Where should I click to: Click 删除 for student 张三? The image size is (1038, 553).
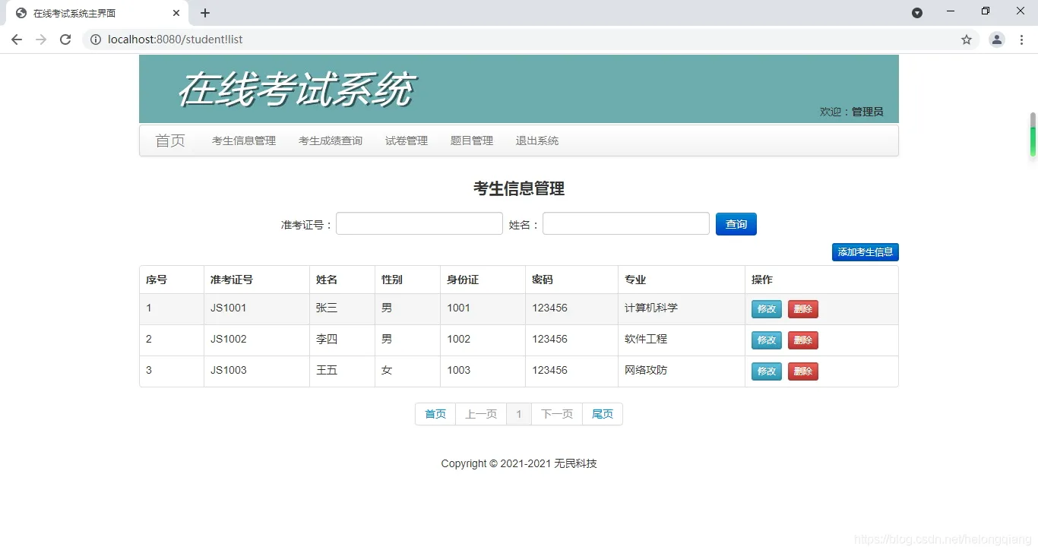[x=803, y=309]
